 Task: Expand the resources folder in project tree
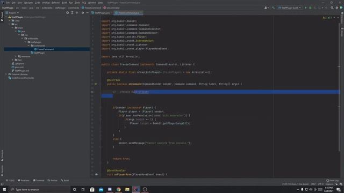[16, 56]
